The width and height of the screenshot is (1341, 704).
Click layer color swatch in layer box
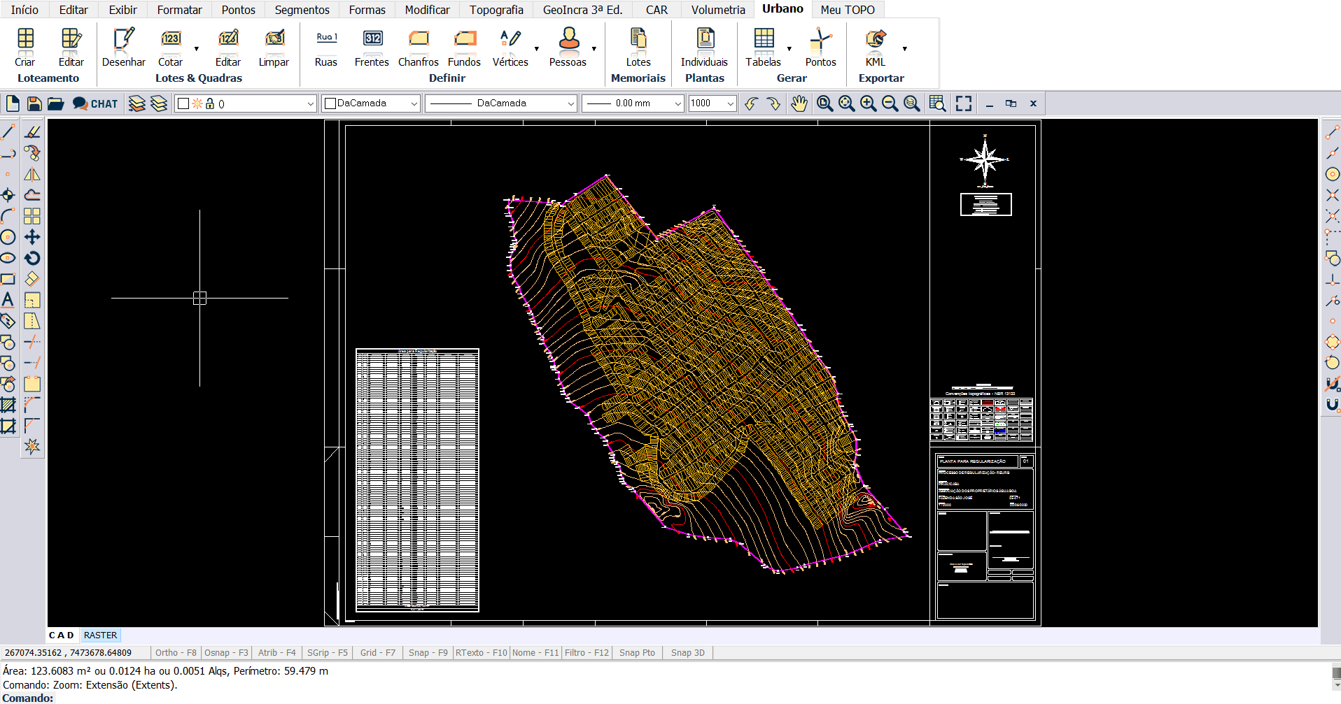(x=183, y=103)
